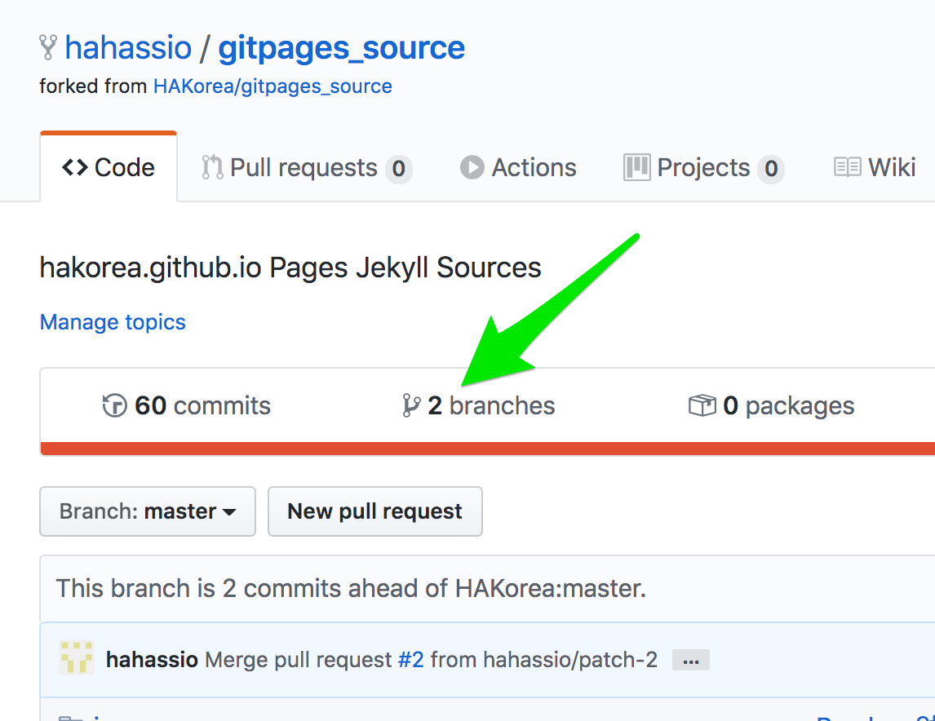This screenshot has width=935, height=721.
Task: Switch to the Code tab
Action: click(109, 167)
